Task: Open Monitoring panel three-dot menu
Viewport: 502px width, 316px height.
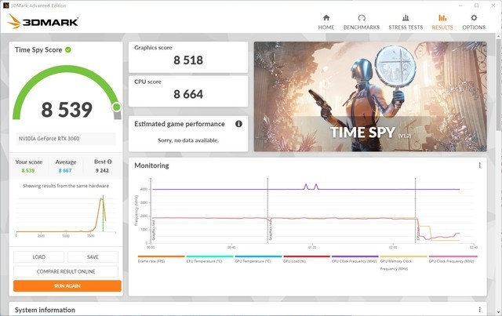Action: (x=479, y=165)
